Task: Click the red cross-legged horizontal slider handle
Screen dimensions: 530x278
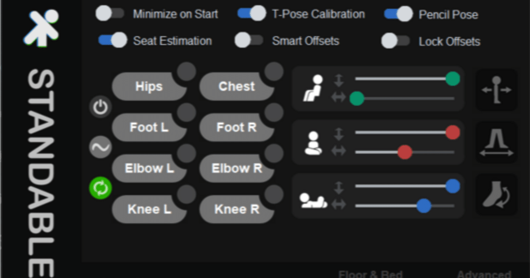Action: [x=405, y=152]
